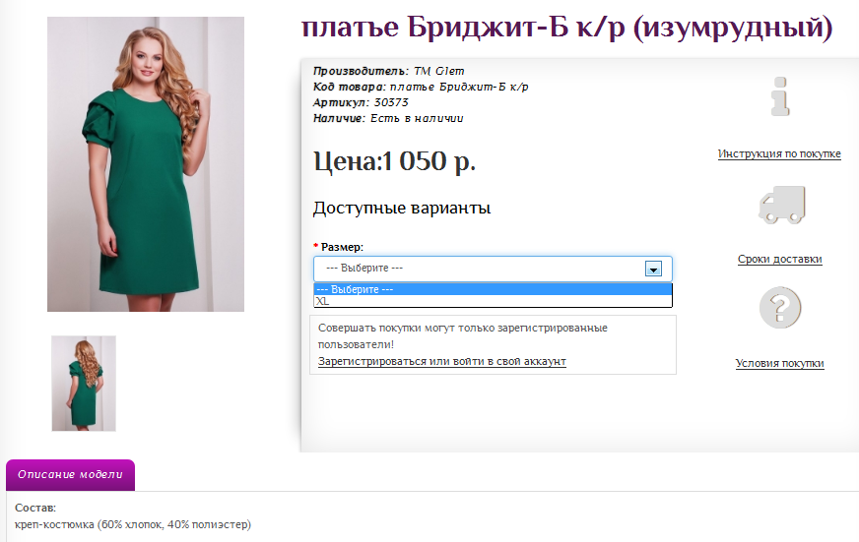This screenshot has height=542, width=859.
Task: Open the Размер dropdown arrow
Action: pyautogui.click(x=653, y=269)
